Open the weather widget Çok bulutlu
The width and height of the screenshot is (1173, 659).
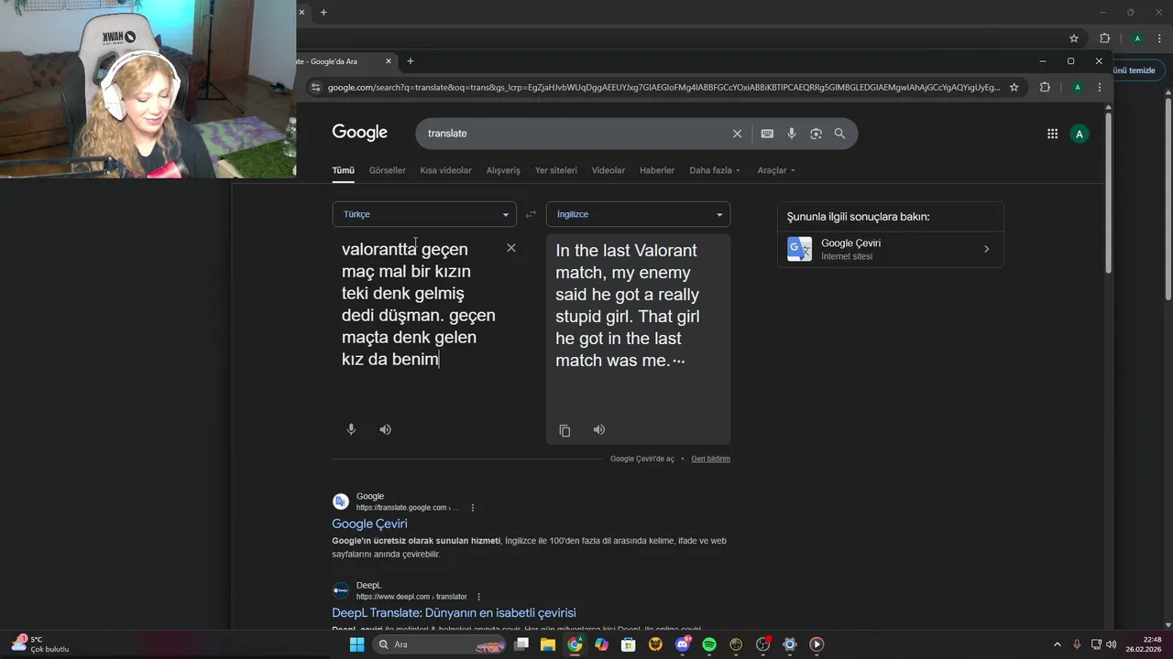(x=38, y=644)
